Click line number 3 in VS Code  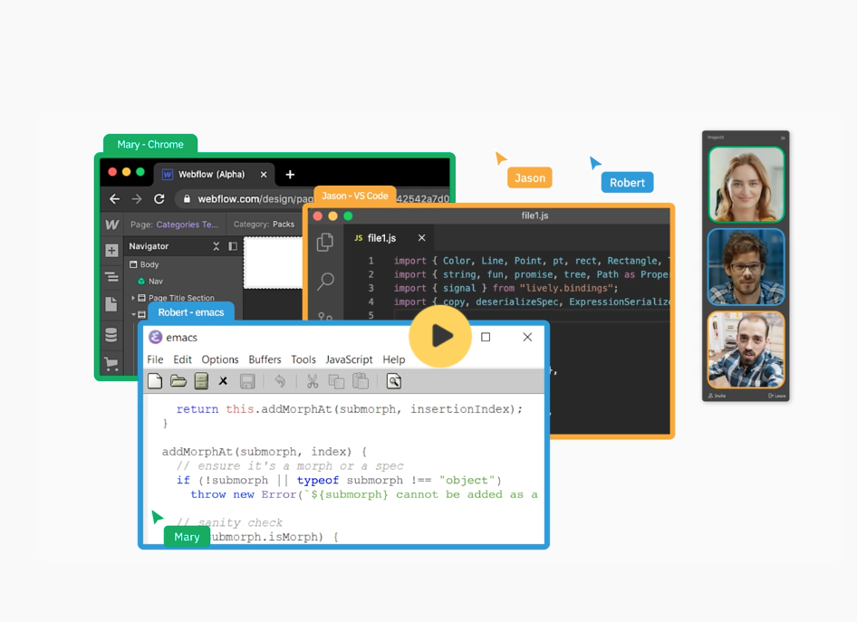pos(371,288)
